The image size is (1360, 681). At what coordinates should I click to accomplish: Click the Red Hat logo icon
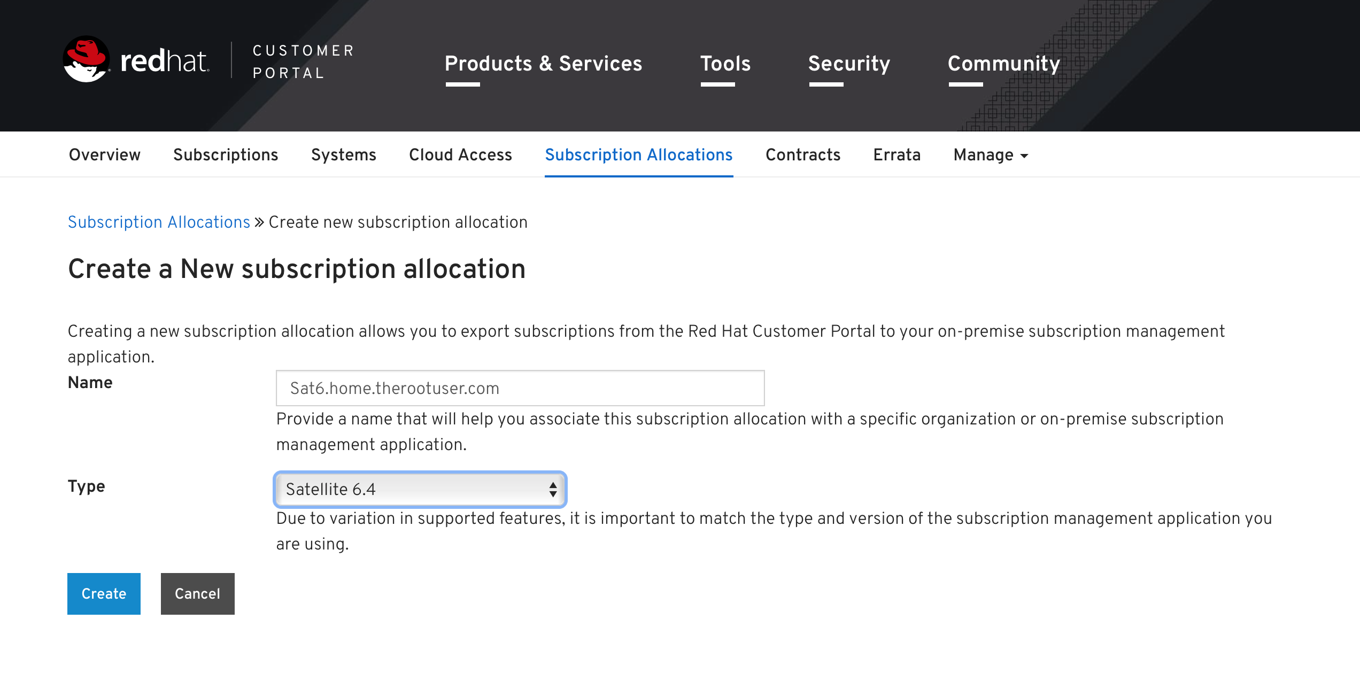coord(86,59)
